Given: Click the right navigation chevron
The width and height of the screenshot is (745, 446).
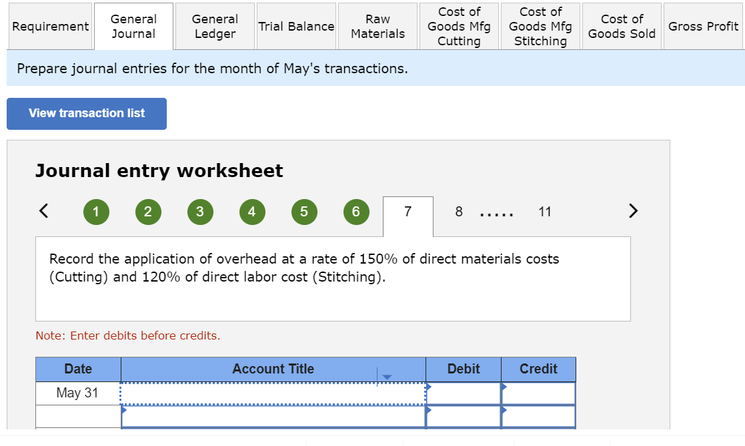Looking at the screenshot, I should tap(633, 210).
